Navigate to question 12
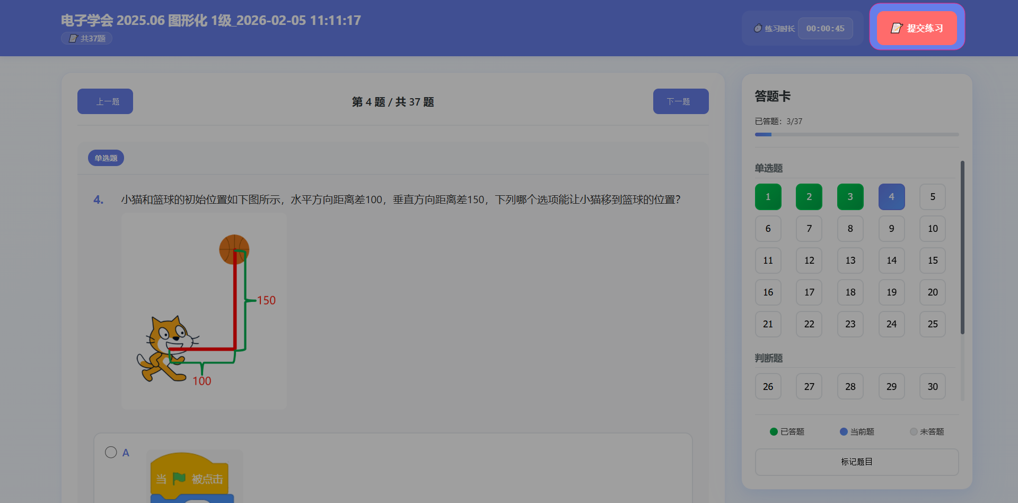 [809, 261]
